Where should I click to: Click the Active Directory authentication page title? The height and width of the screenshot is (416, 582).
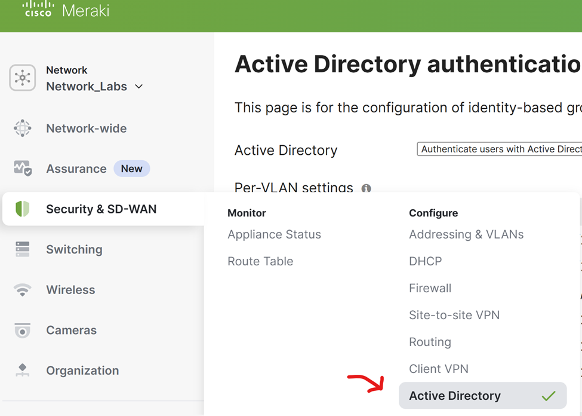408,64
